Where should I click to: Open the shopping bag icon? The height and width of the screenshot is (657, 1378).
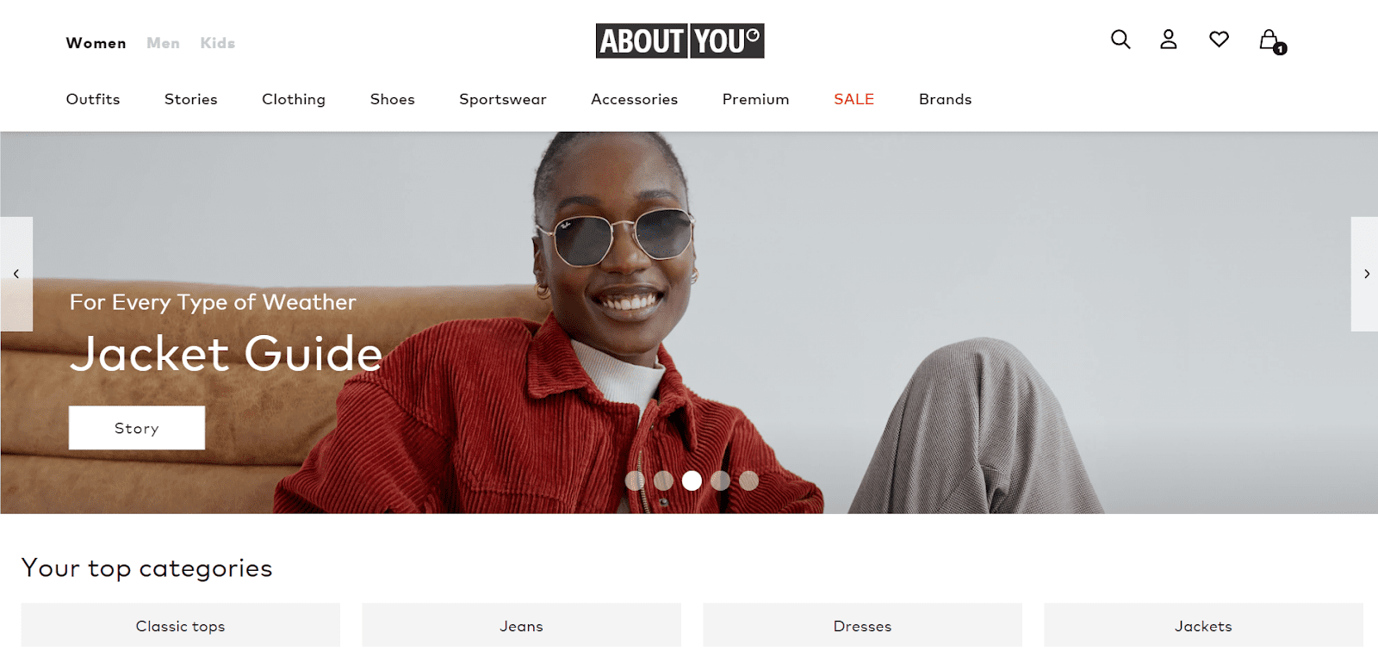coord(1271,41)
